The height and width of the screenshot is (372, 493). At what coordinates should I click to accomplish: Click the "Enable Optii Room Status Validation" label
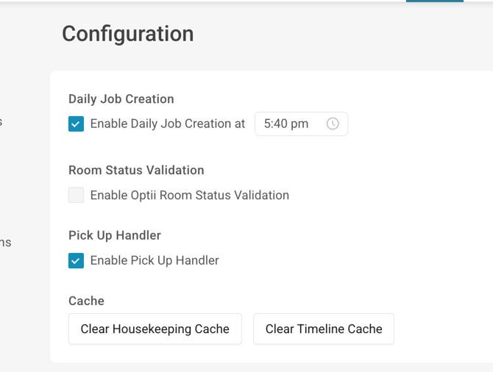click(189, 195)
